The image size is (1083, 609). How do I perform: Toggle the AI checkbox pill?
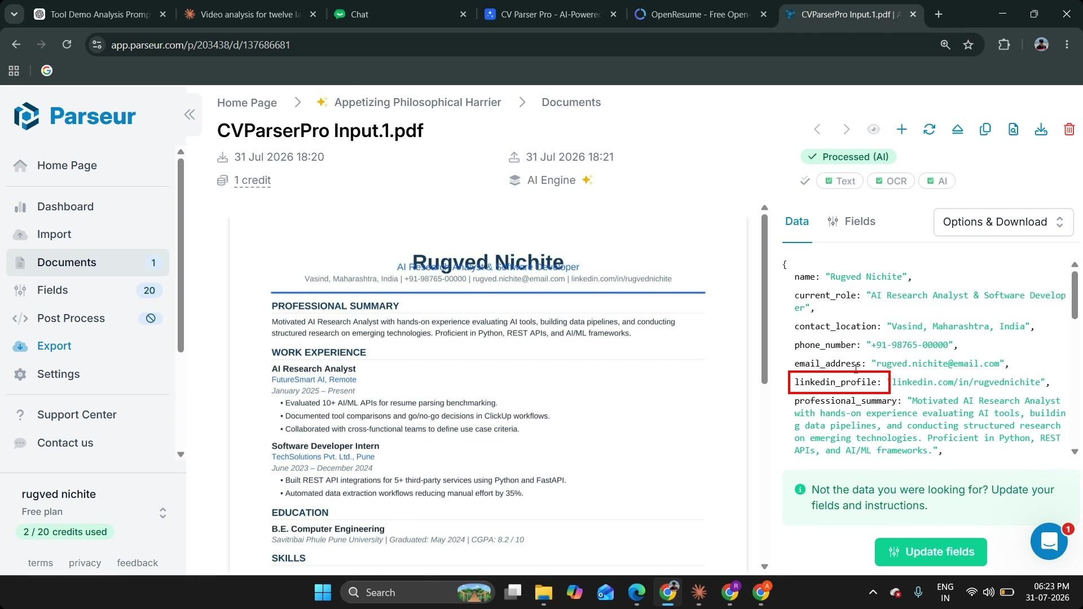tap(936, 181)
